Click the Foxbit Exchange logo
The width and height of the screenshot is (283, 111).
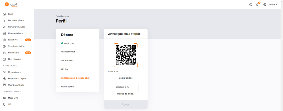[11, 4]
